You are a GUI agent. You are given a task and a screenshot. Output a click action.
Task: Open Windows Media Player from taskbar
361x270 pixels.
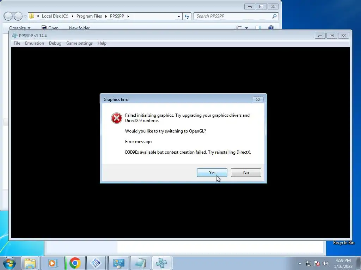[x=53, y=263]
